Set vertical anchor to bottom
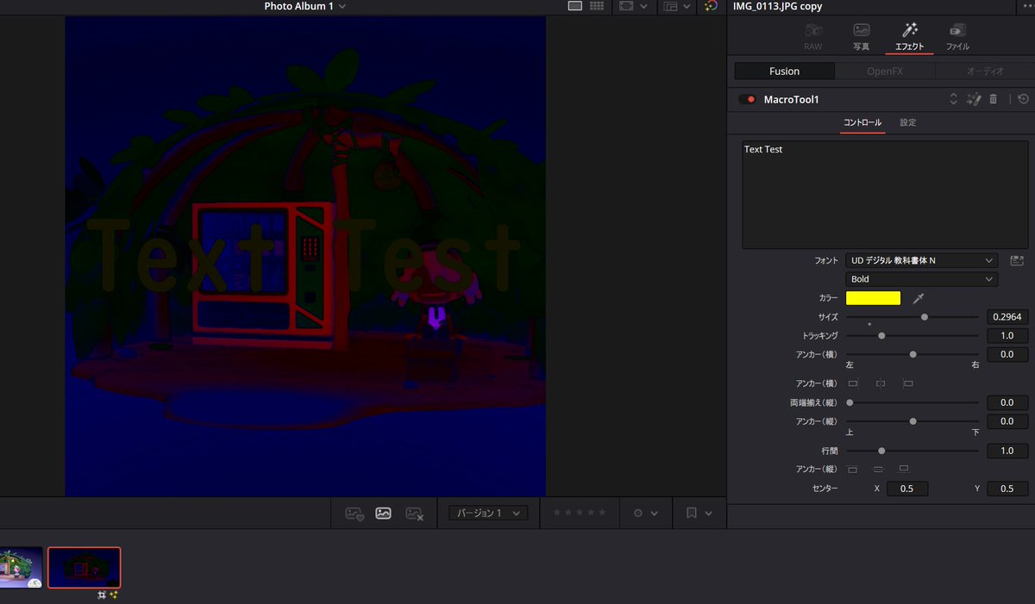 tap(904, 470)
